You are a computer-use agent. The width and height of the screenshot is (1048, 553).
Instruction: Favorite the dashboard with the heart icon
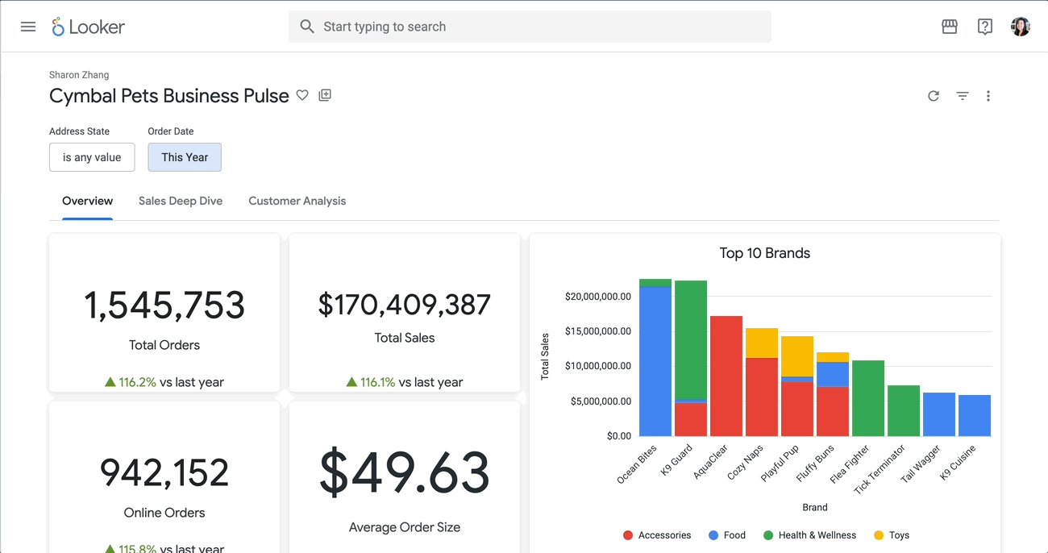(x=302, y=95)
